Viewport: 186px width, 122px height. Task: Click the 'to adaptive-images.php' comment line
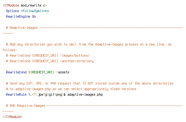tap(71, 89)
